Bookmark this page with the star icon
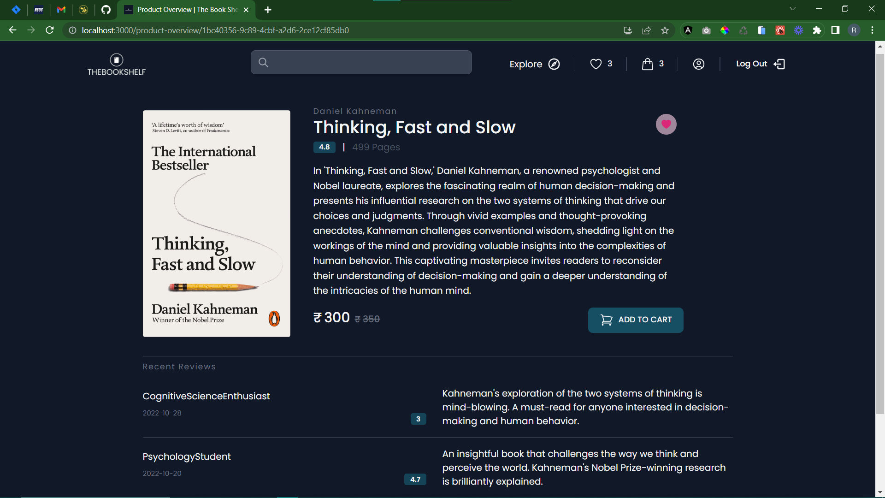 pyautogui.click(x=665, y=30)
